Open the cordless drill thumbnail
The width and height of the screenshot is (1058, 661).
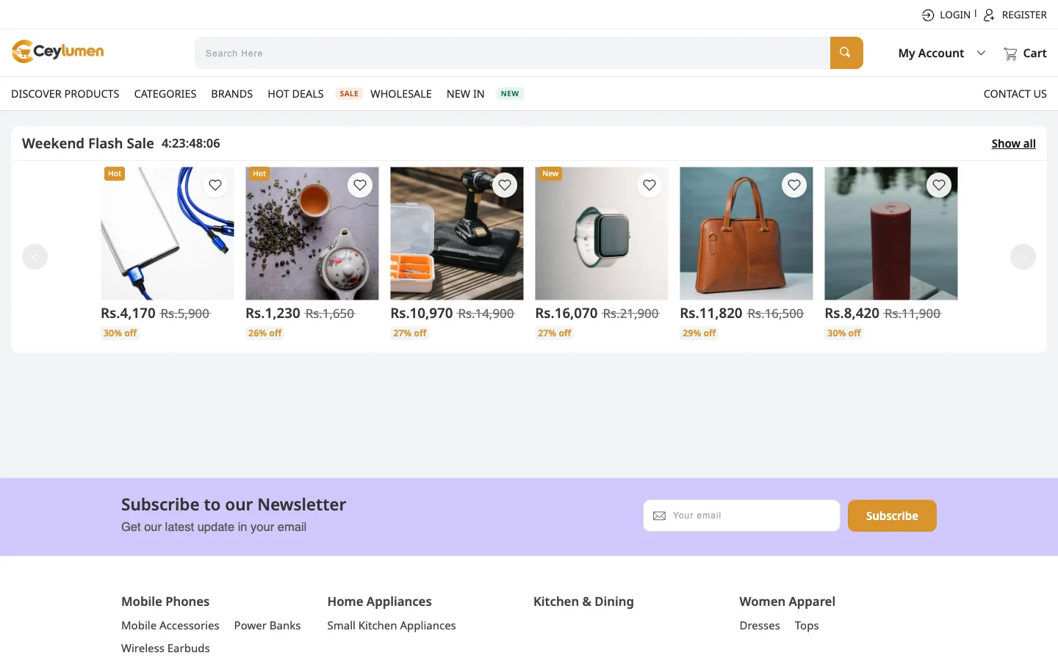coord(457,234)
